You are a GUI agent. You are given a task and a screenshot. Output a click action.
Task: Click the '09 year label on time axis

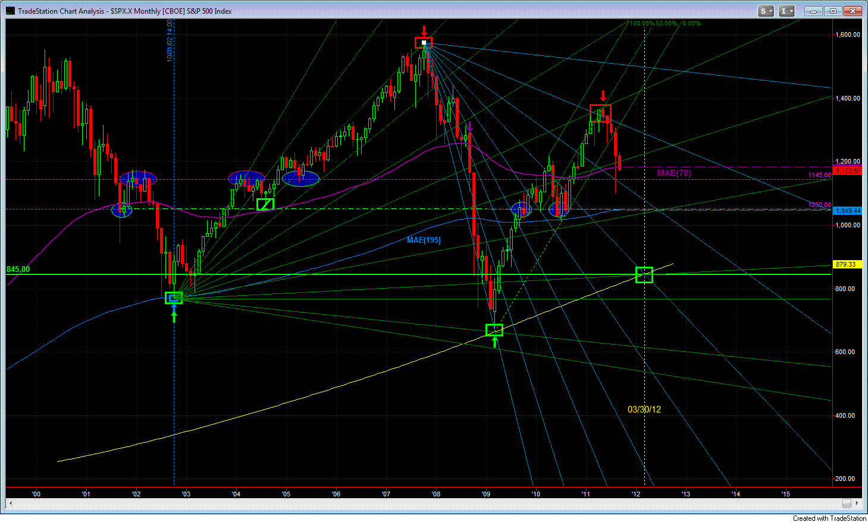pos(486,494)
